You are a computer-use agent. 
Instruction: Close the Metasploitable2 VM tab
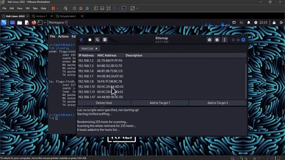click(x=82, y=16)
